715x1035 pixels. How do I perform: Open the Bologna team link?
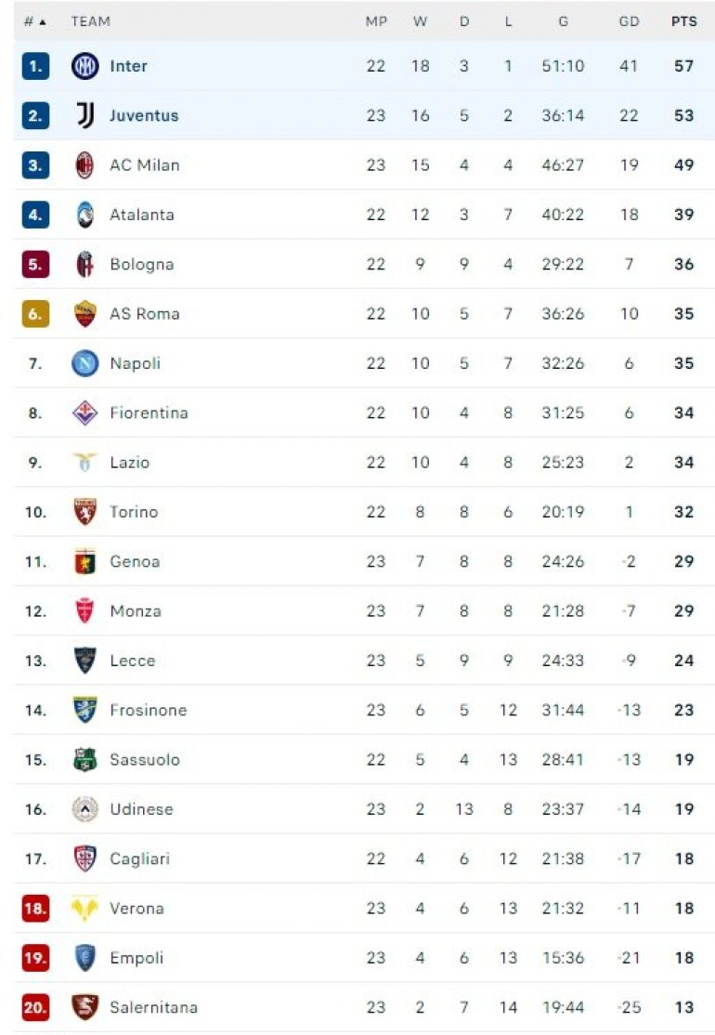(141, 264)
